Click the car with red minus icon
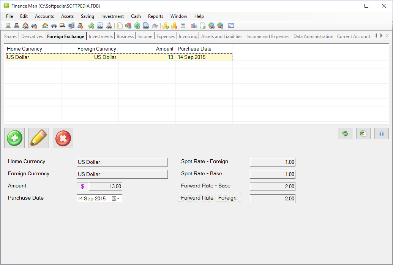393x265 pixels. 34,25
